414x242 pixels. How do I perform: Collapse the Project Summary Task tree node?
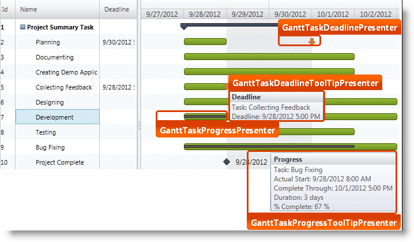tap(22, 27)
